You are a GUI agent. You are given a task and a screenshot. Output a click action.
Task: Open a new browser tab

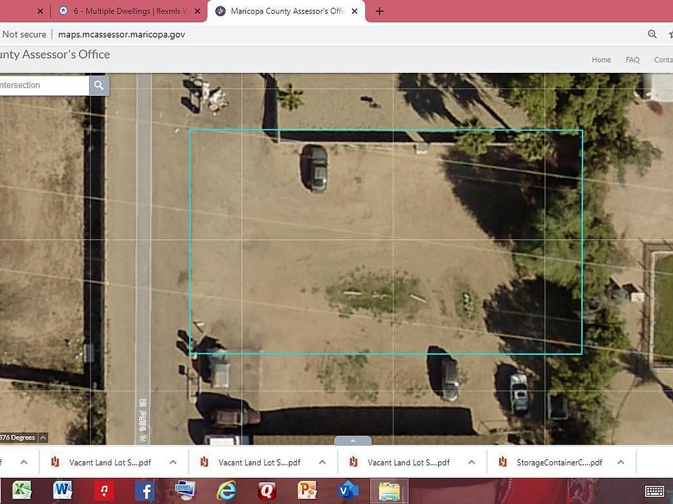click(x=379, y=11)
